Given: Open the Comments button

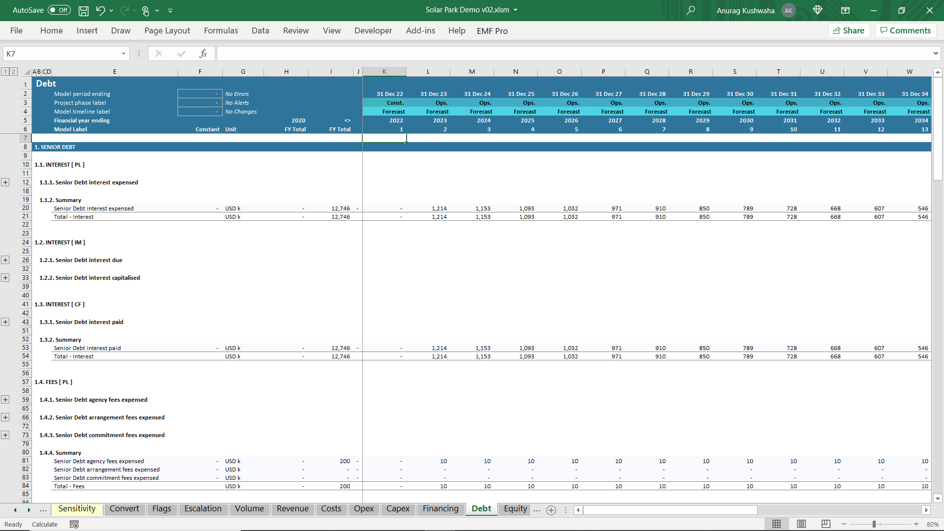Looking at the screenshot, I should (x=905, y=30).
